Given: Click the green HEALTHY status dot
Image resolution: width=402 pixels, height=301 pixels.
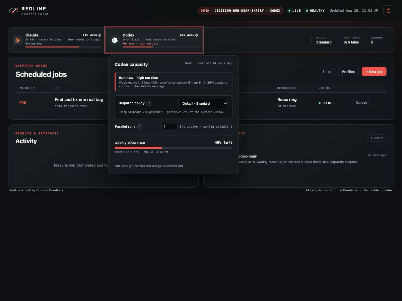Looking at the screenshot, I should 307,11.
